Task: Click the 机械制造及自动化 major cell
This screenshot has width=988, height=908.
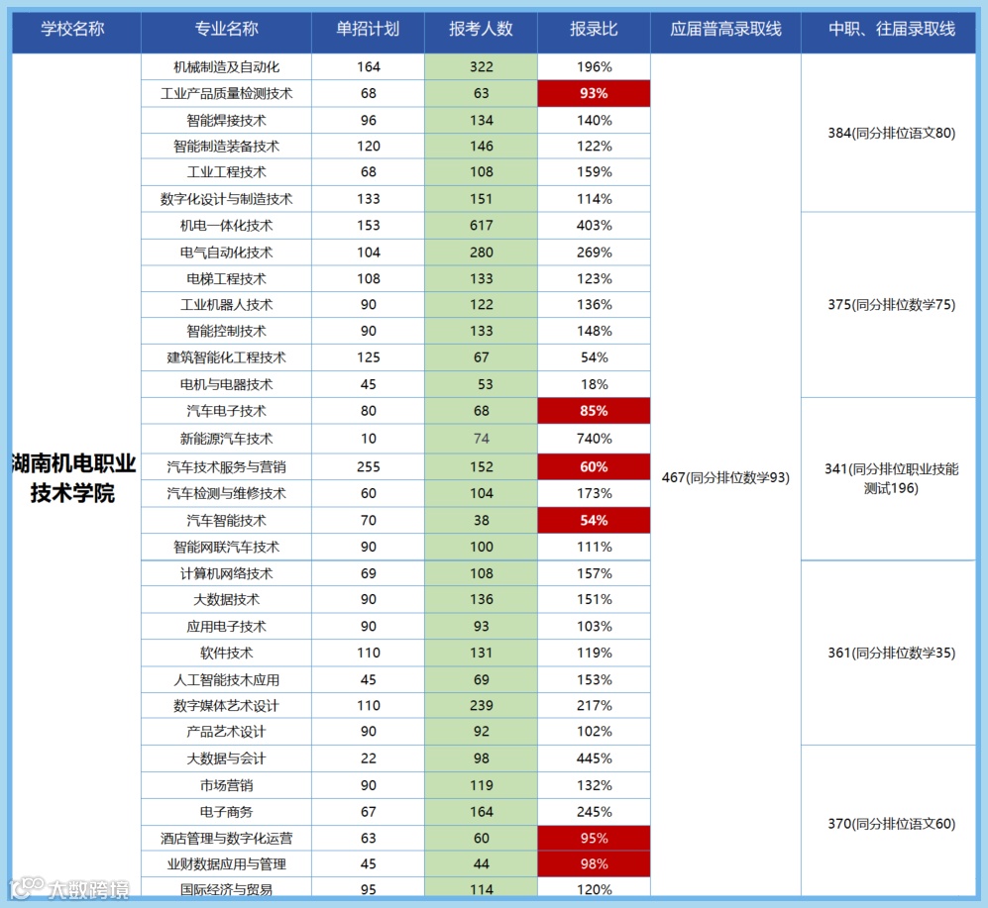Action: pyautogui.click(x=226, y=66)
